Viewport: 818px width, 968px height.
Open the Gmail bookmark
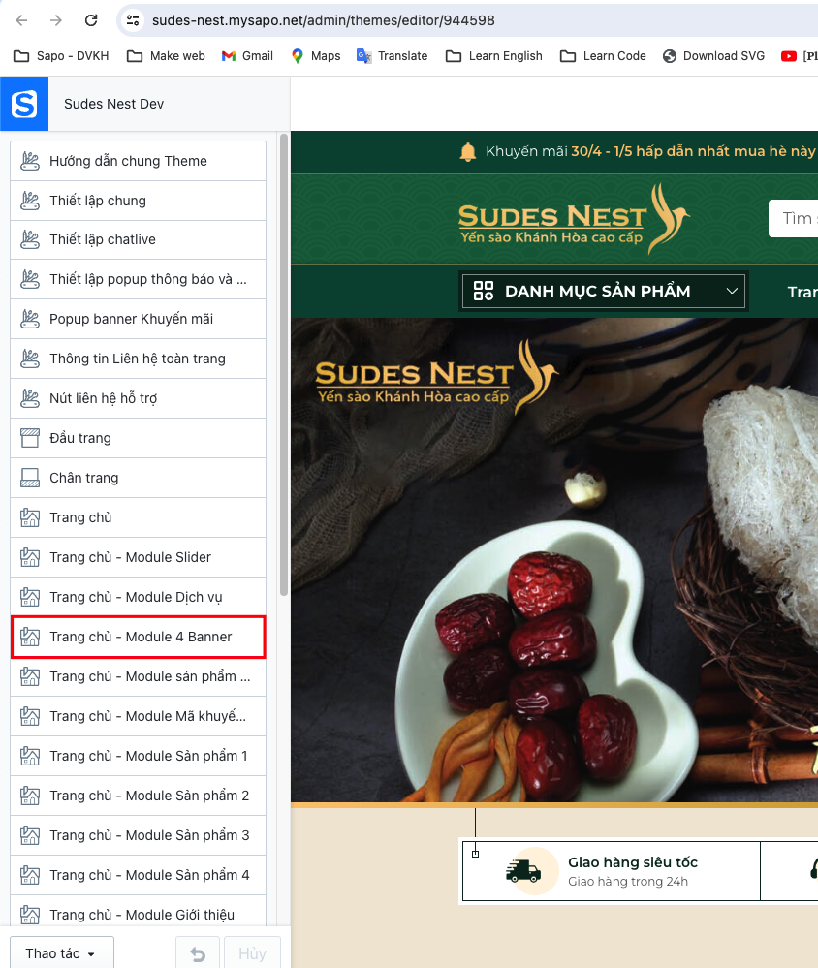[x=247, y=56]
